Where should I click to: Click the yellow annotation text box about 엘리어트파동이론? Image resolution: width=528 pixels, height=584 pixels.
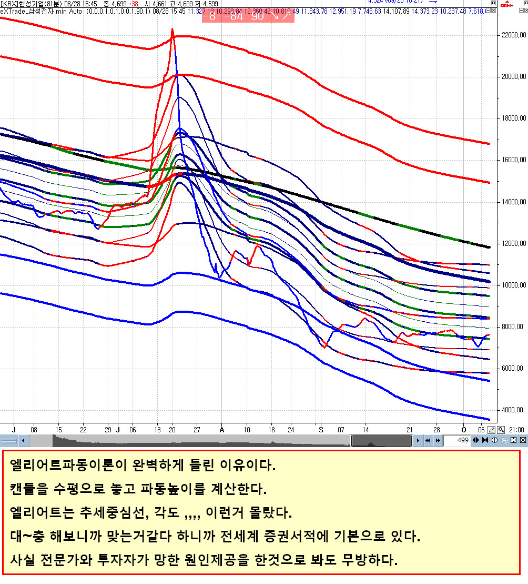click(261, 512)
